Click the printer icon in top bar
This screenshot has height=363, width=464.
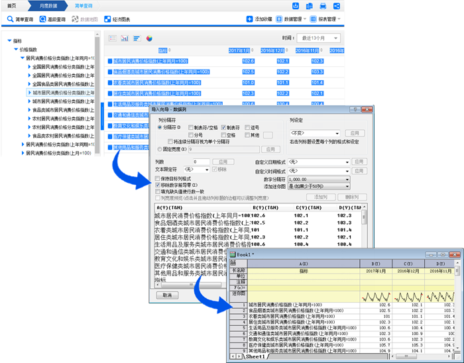click(x=323, y=6)
